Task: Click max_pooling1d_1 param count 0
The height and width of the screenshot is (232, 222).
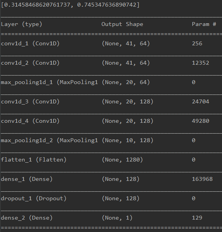Action: coord(193,82)
